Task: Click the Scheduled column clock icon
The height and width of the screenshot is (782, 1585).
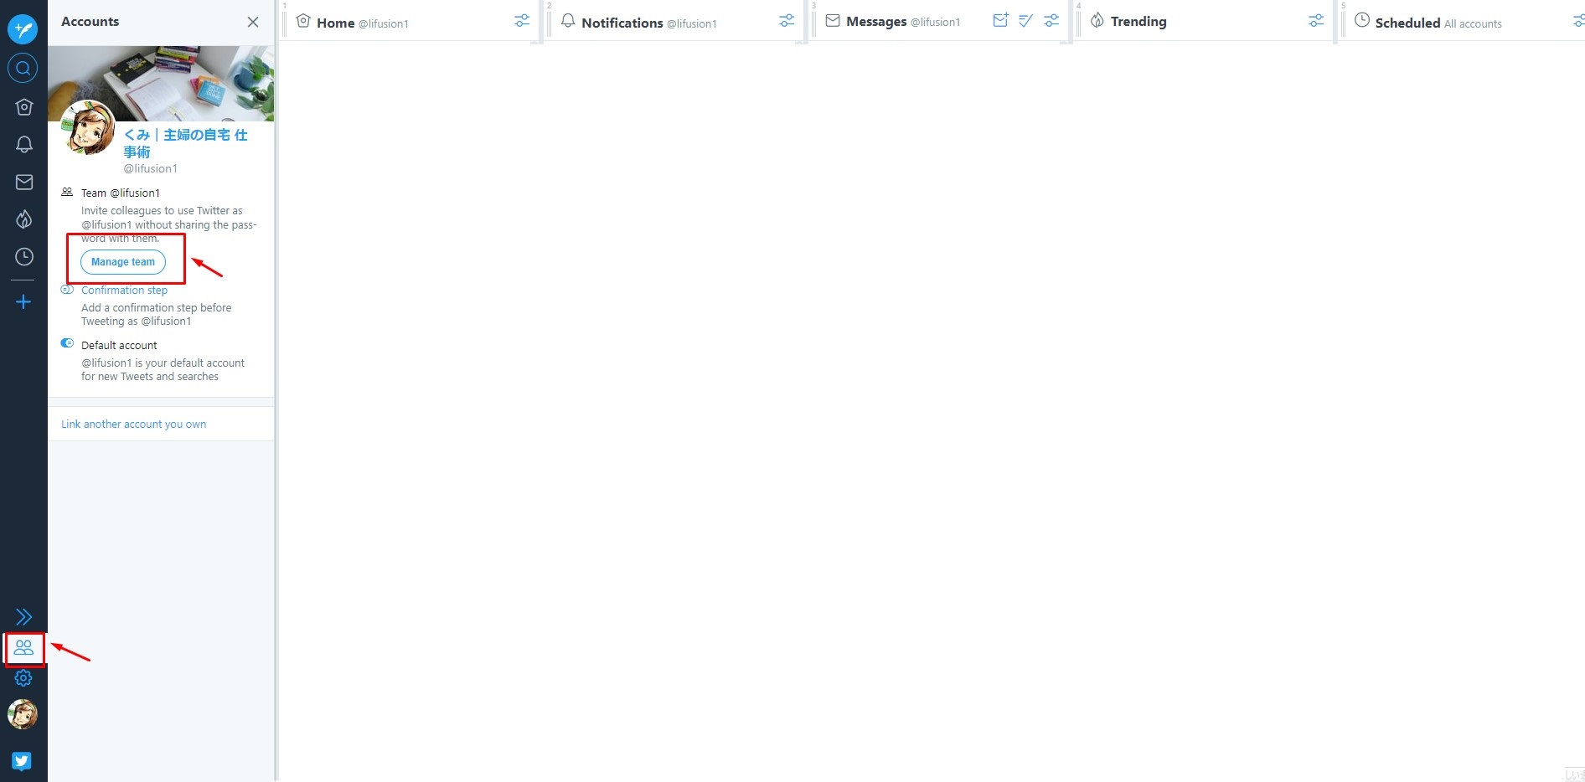Action: coord(1362,21)
